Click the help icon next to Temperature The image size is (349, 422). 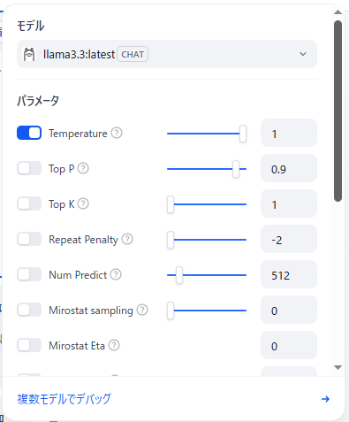117,133
